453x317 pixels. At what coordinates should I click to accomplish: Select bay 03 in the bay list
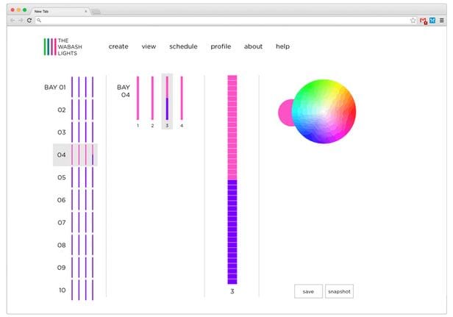(x=75, y=132)
